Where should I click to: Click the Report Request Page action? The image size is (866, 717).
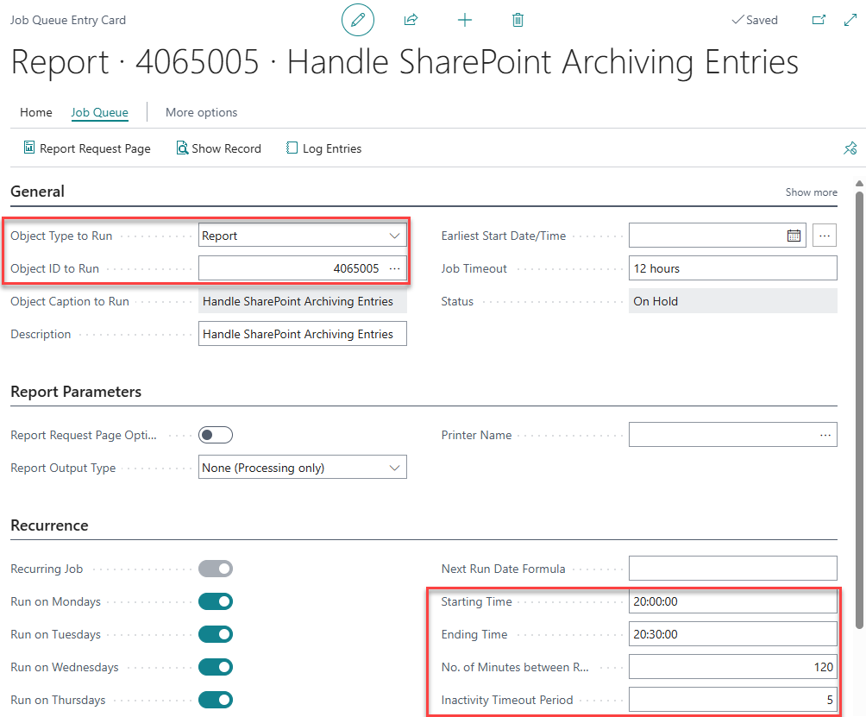[x=87, y=148]
